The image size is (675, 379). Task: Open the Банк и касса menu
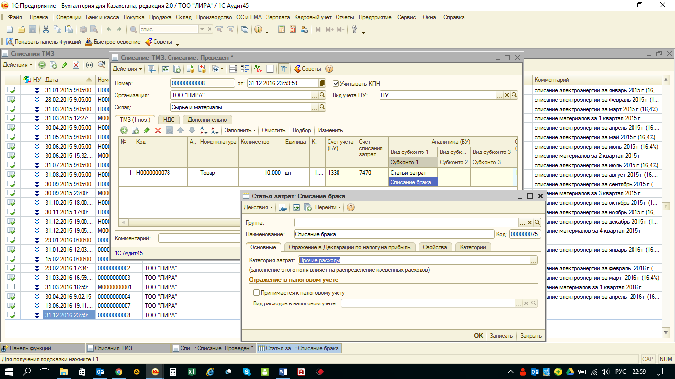[x=102, y=17]
